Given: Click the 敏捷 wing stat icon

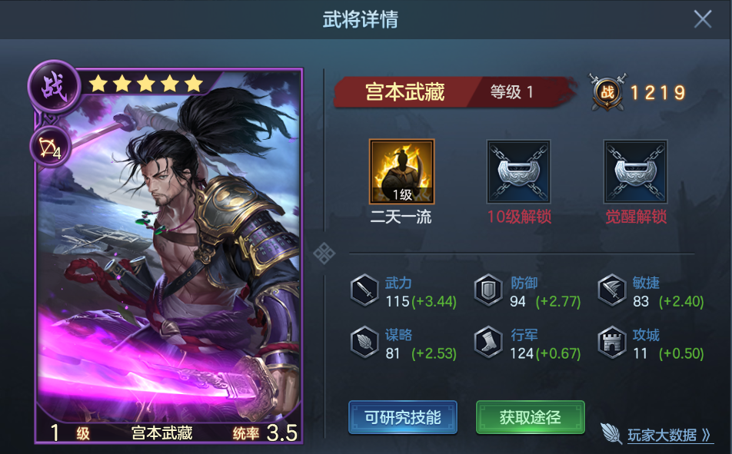Looking at the screenshot, I should tap(612, 290).
